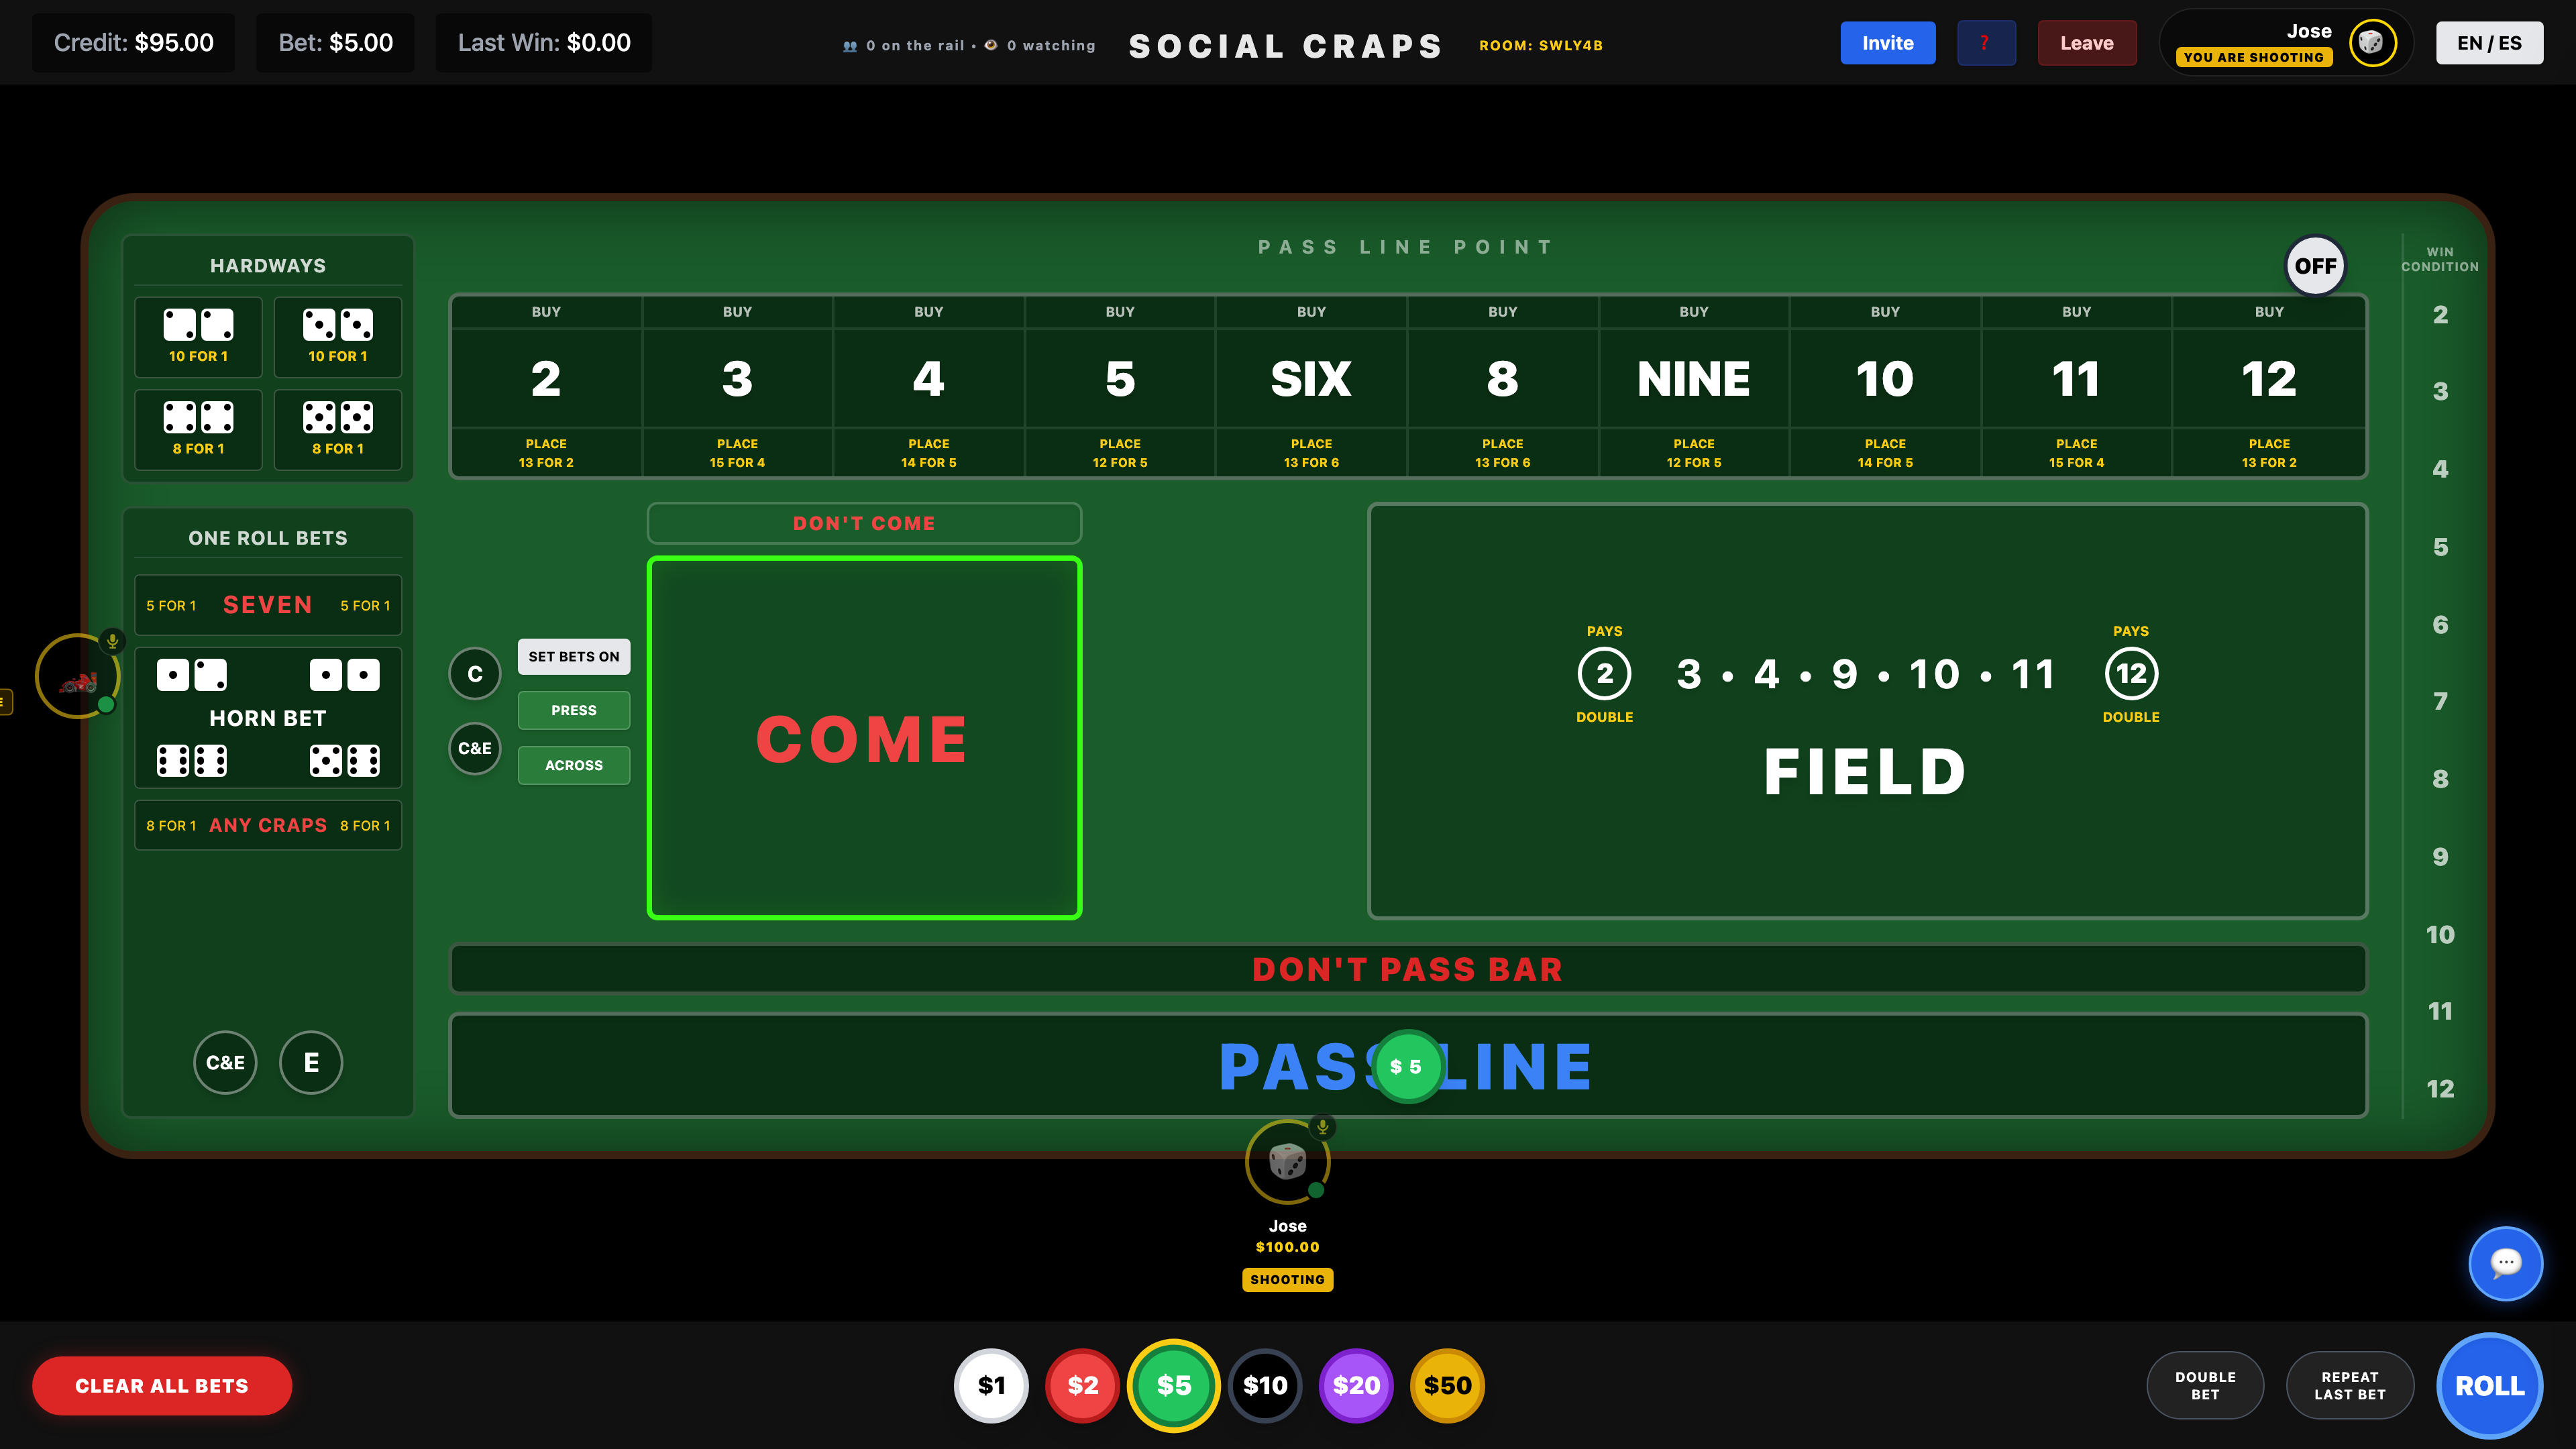Viewport: 2576px width, 1449px height.
Task: Click the question mark help button
Action: click(1986, 43)
